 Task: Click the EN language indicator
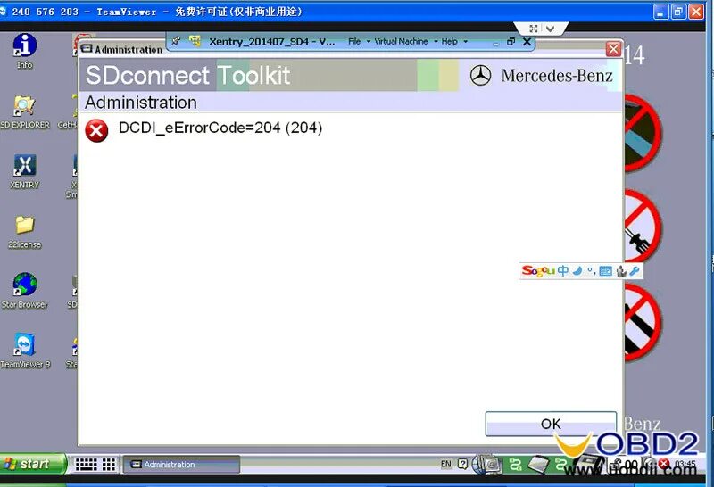pyautogui.click(x=445, y=464)
